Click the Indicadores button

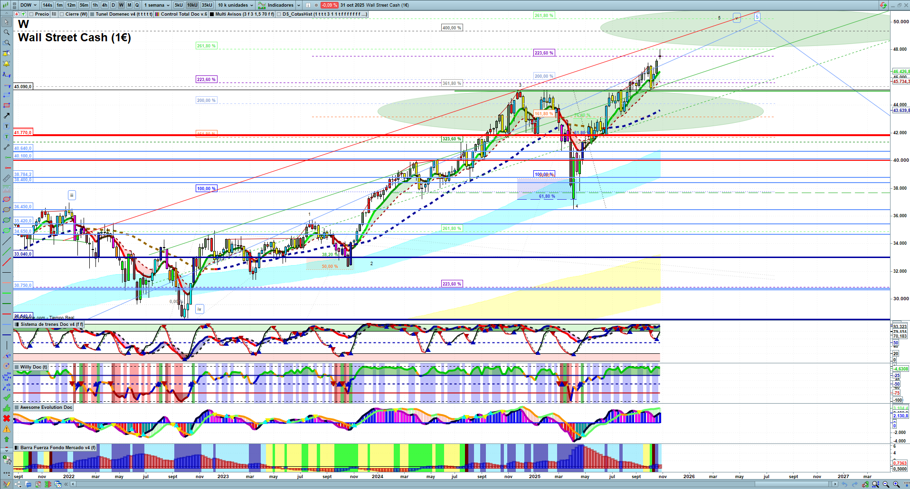(x=276, y=5)
